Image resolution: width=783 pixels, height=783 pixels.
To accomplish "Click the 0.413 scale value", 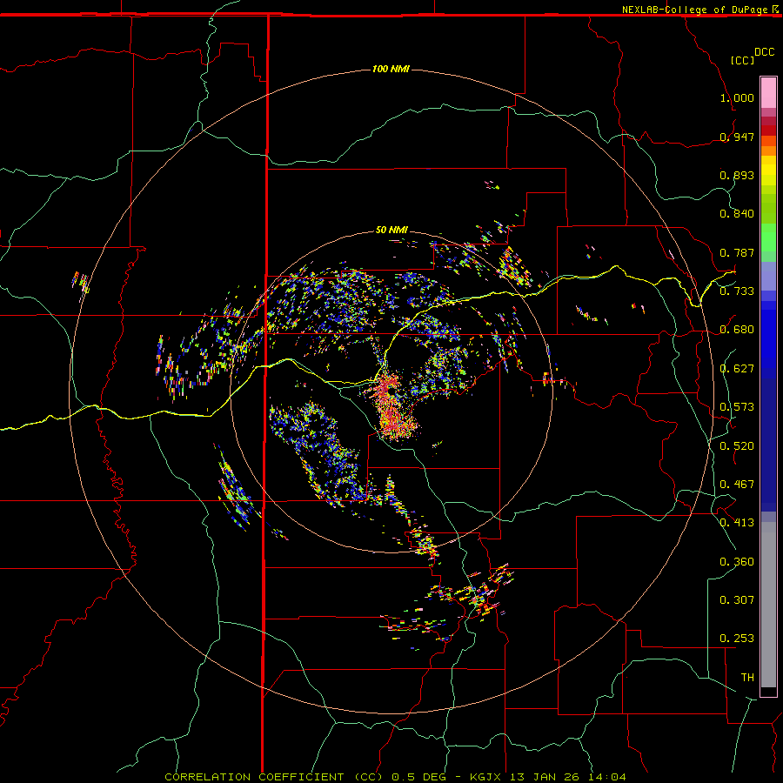I will [x=737, y=523].
